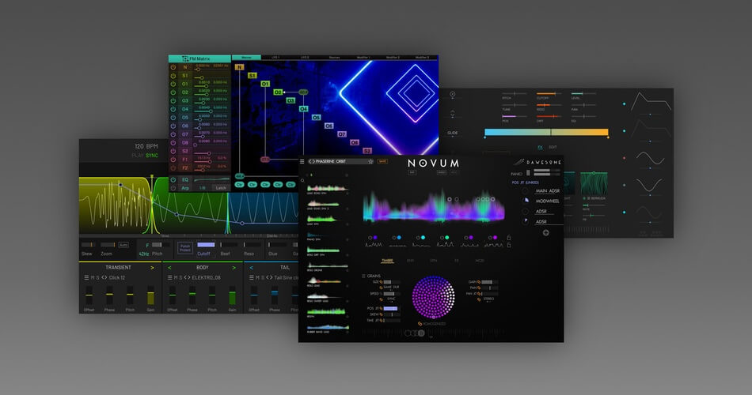Adjust the TRANSIENT Gain fader

pyautogui.click(x=150, y=295)
